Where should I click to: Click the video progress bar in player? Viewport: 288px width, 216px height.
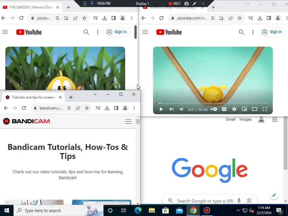click(x=213, y=103)
